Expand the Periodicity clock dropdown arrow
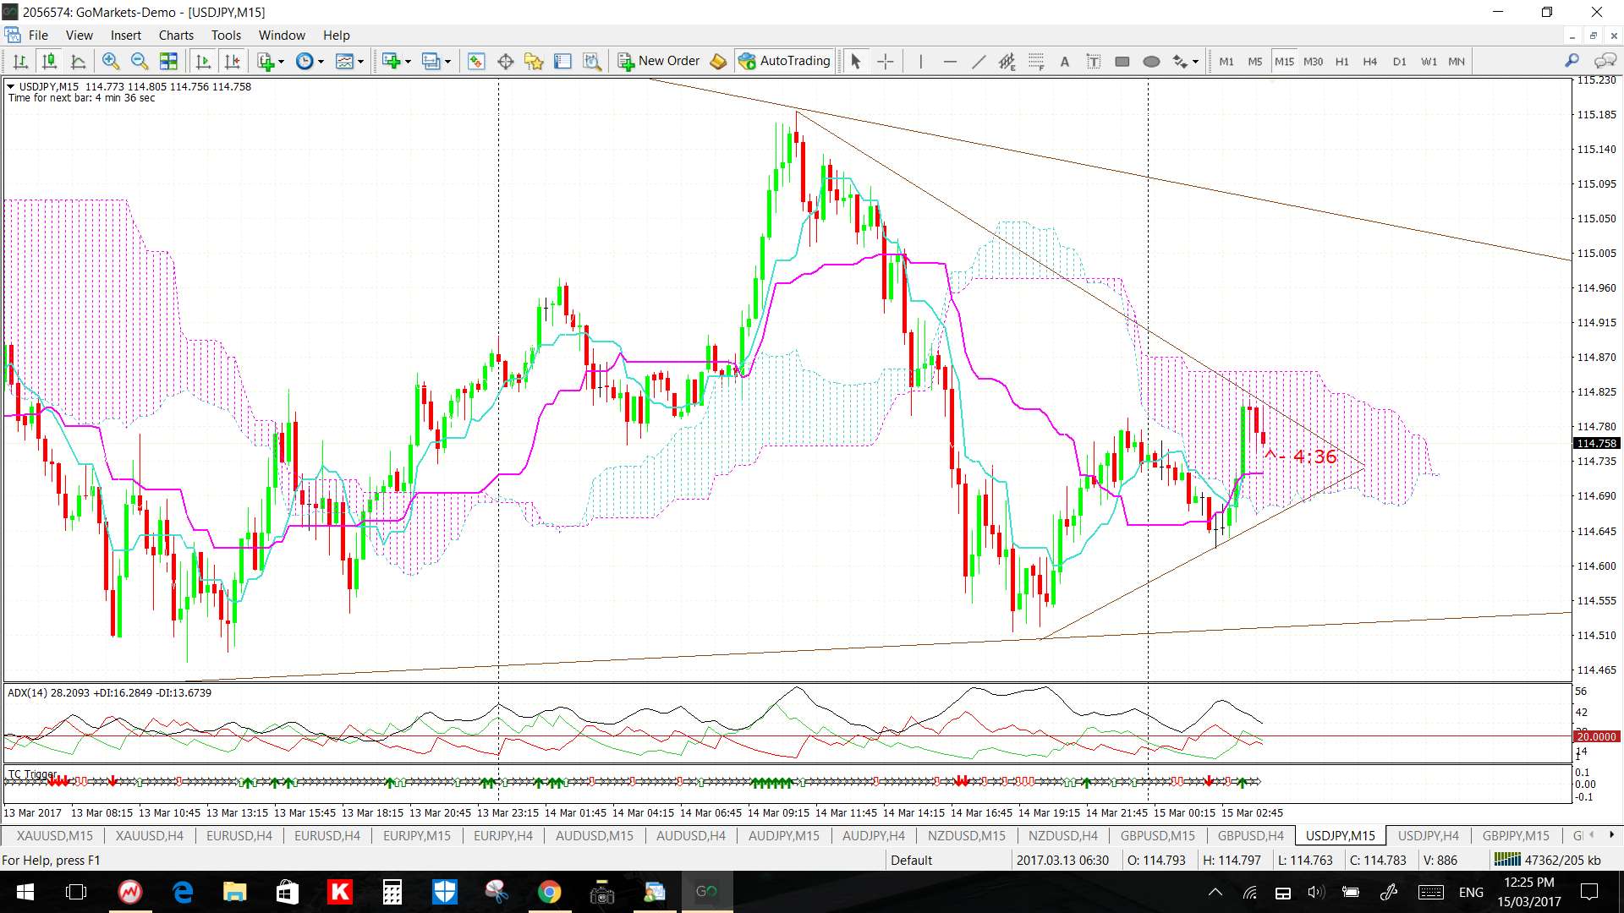The height and width of the screenshot is (913, 1624). click(321, 62)
